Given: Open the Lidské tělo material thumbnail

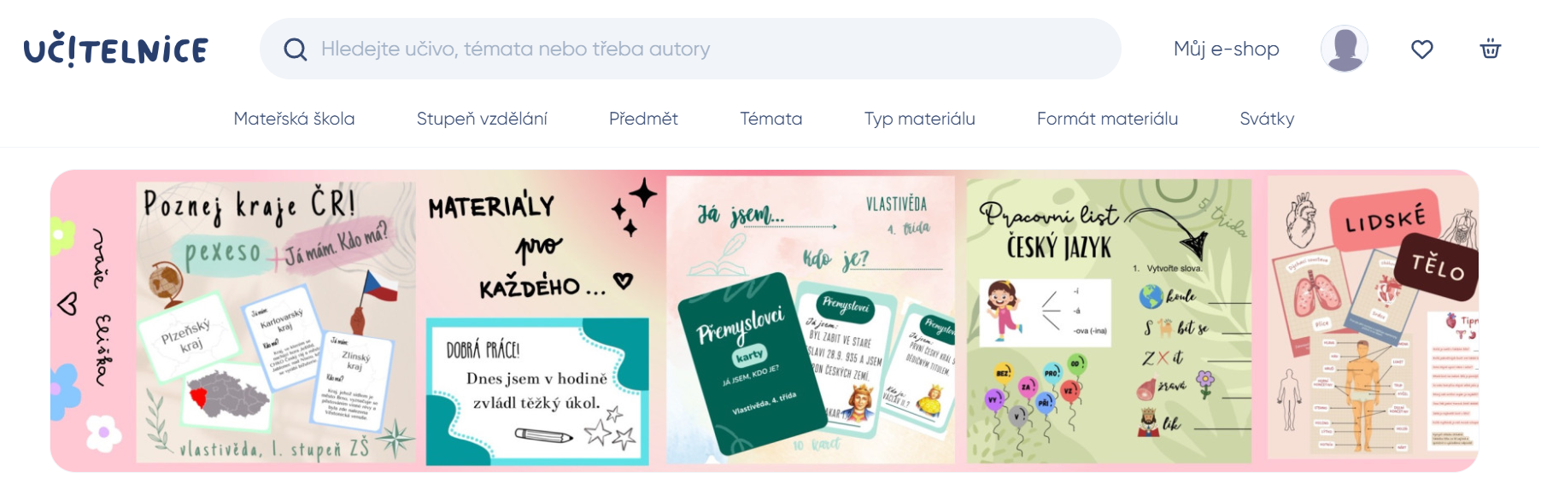Looking at the screenshot, I should point(1372,318).
